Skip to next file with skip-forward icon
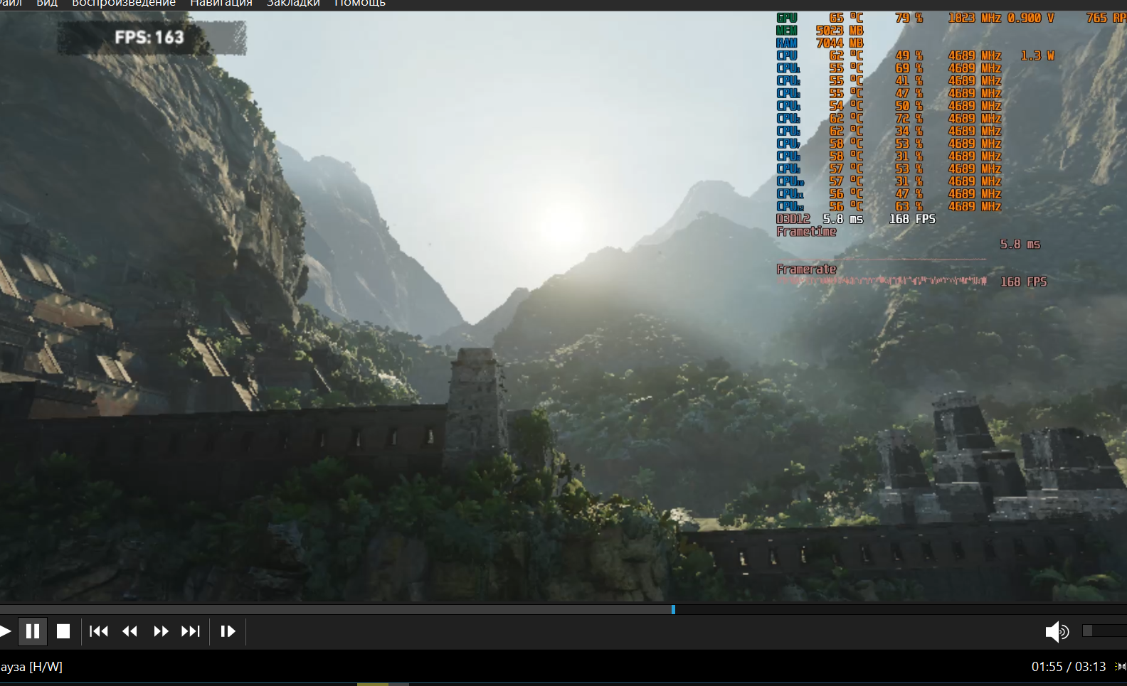Viewport: 1127px width, 686px height. pos(191,631)
